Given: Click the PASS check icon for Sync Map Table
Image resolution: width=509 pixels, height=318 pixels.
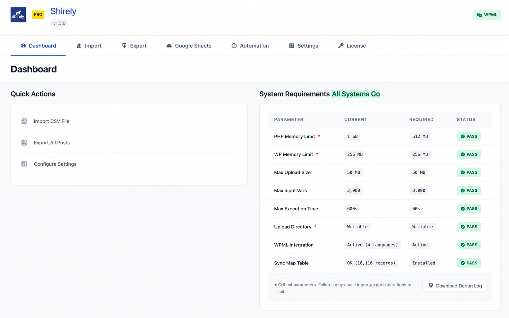Looking at the screenshot, I should (x=463, y=263).
